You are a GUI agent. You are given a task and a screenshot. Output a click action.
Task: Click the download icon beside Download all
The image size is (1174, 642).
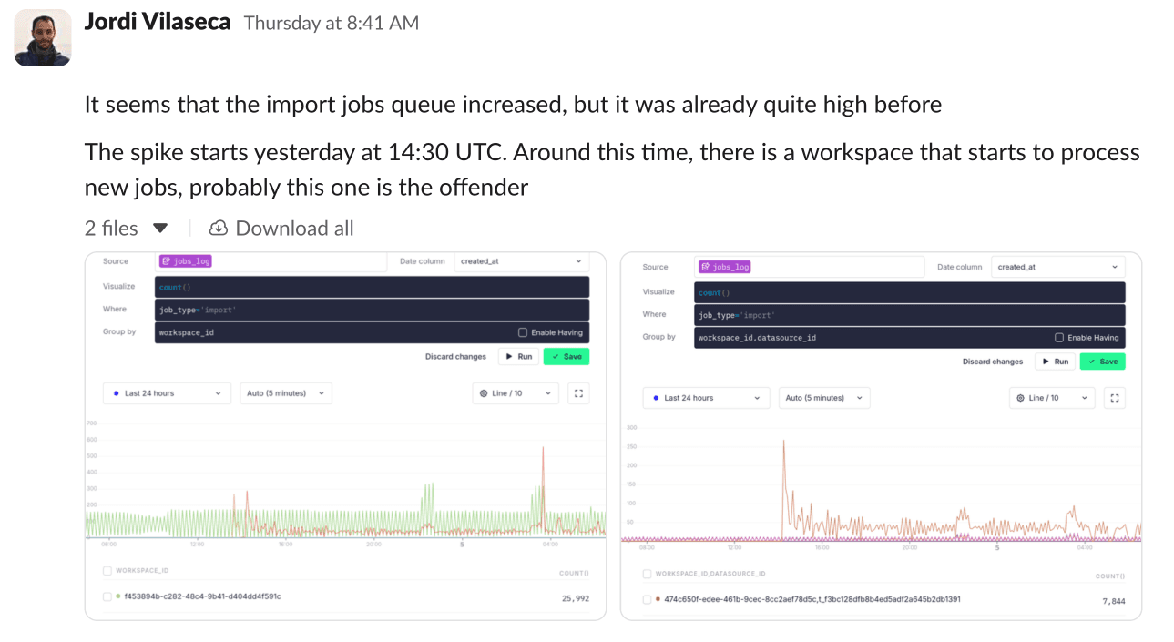tap(219, 228)
